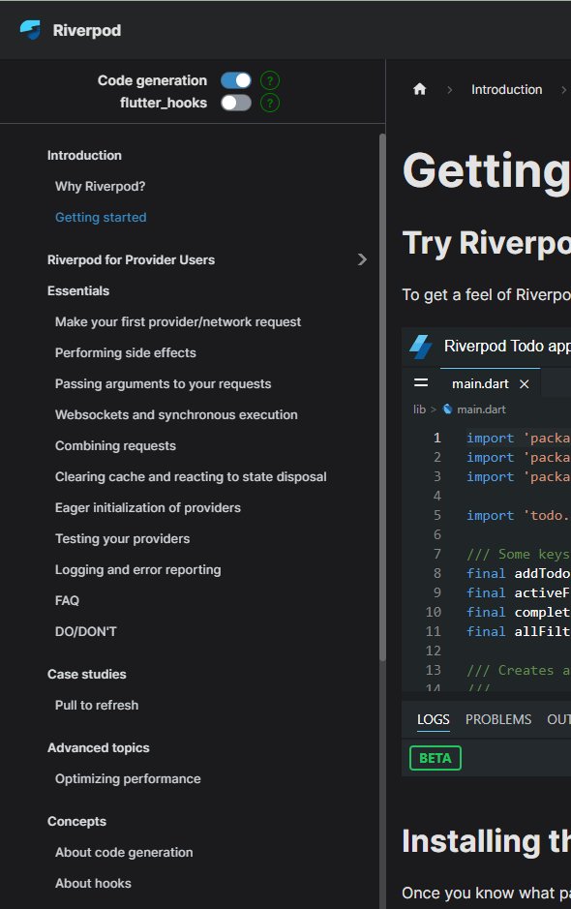Open help for Code generation toggle
Screen dimensions: 571x909
[x=270, y=80]
